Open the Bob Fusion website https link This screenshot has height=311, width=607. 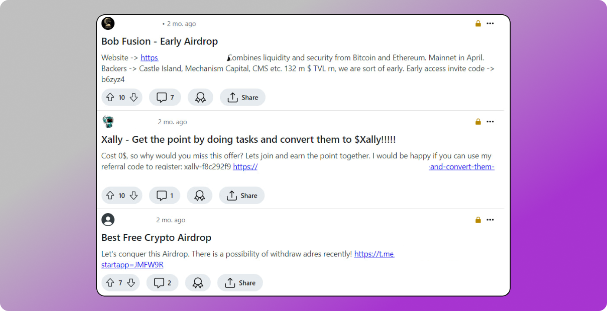(149, 58)
